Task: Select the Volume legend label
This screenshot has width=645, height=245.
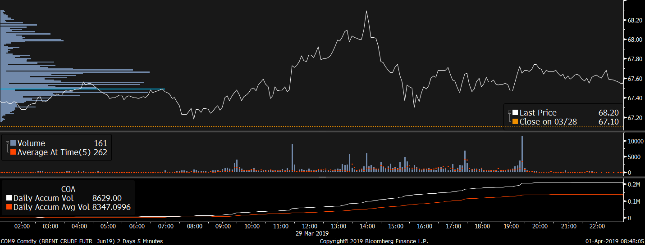Action: [31, 143]
